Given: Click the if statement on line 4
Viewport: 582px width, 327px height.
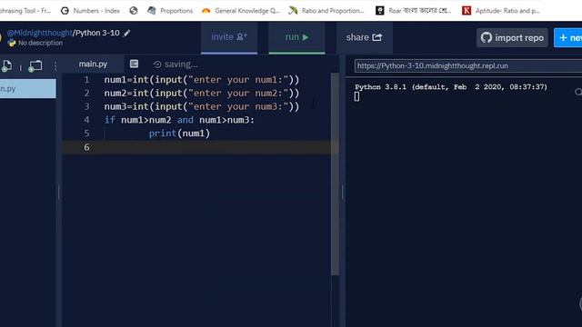Looking at the screenshot, I should 179,120.
